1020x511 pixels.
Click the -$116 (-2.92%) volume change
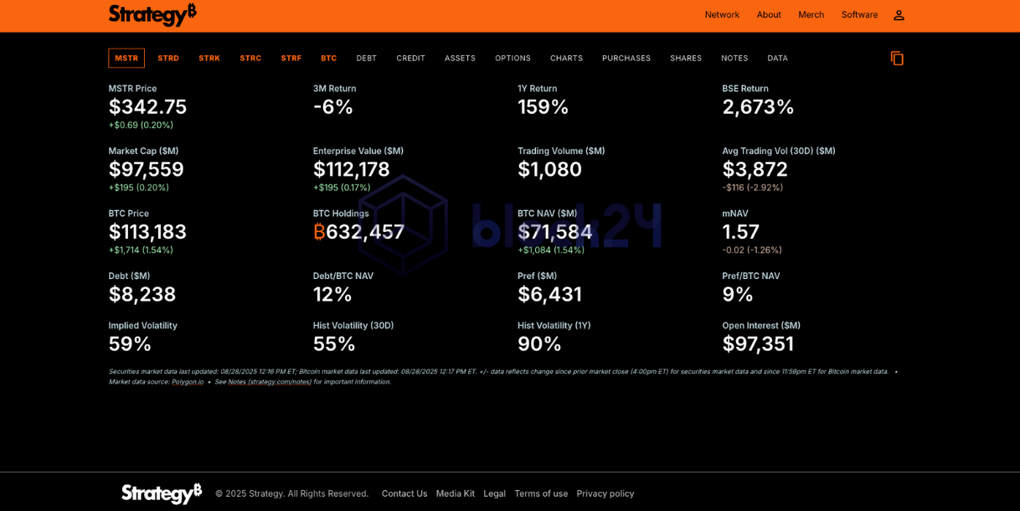[752, 188]
